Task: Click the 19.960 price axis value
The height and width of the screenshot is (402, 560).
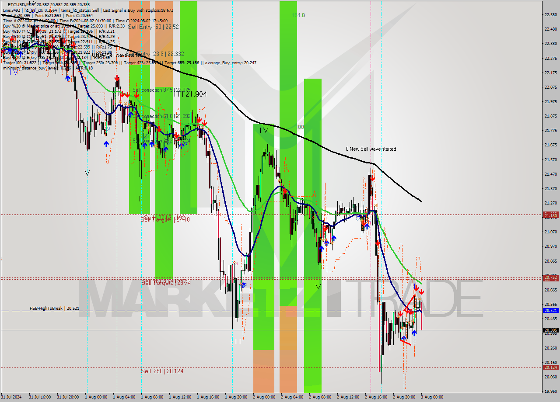Action: point(550,392)
